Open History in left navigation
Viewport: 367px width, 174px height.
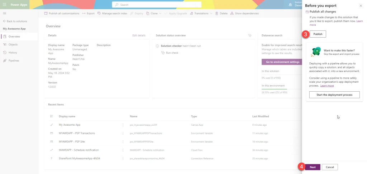click(x=19, y=53)
